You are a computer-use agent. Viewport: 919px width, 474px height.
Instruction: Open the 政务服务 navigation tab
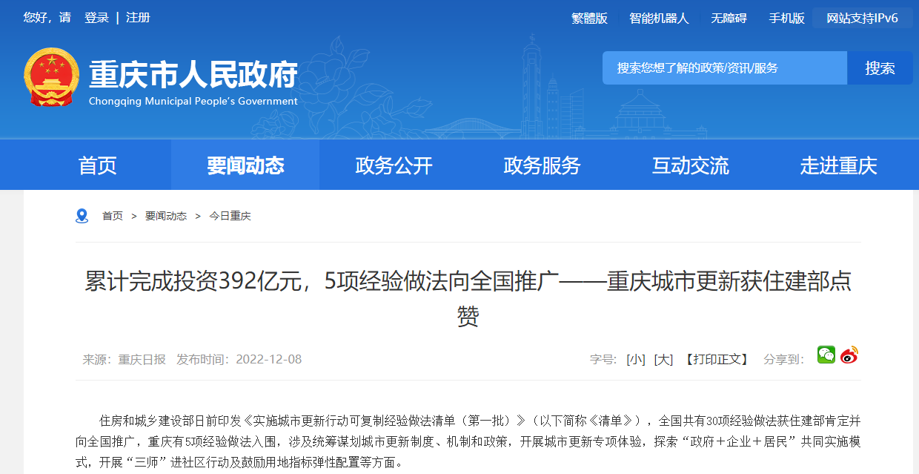point(542,165)
